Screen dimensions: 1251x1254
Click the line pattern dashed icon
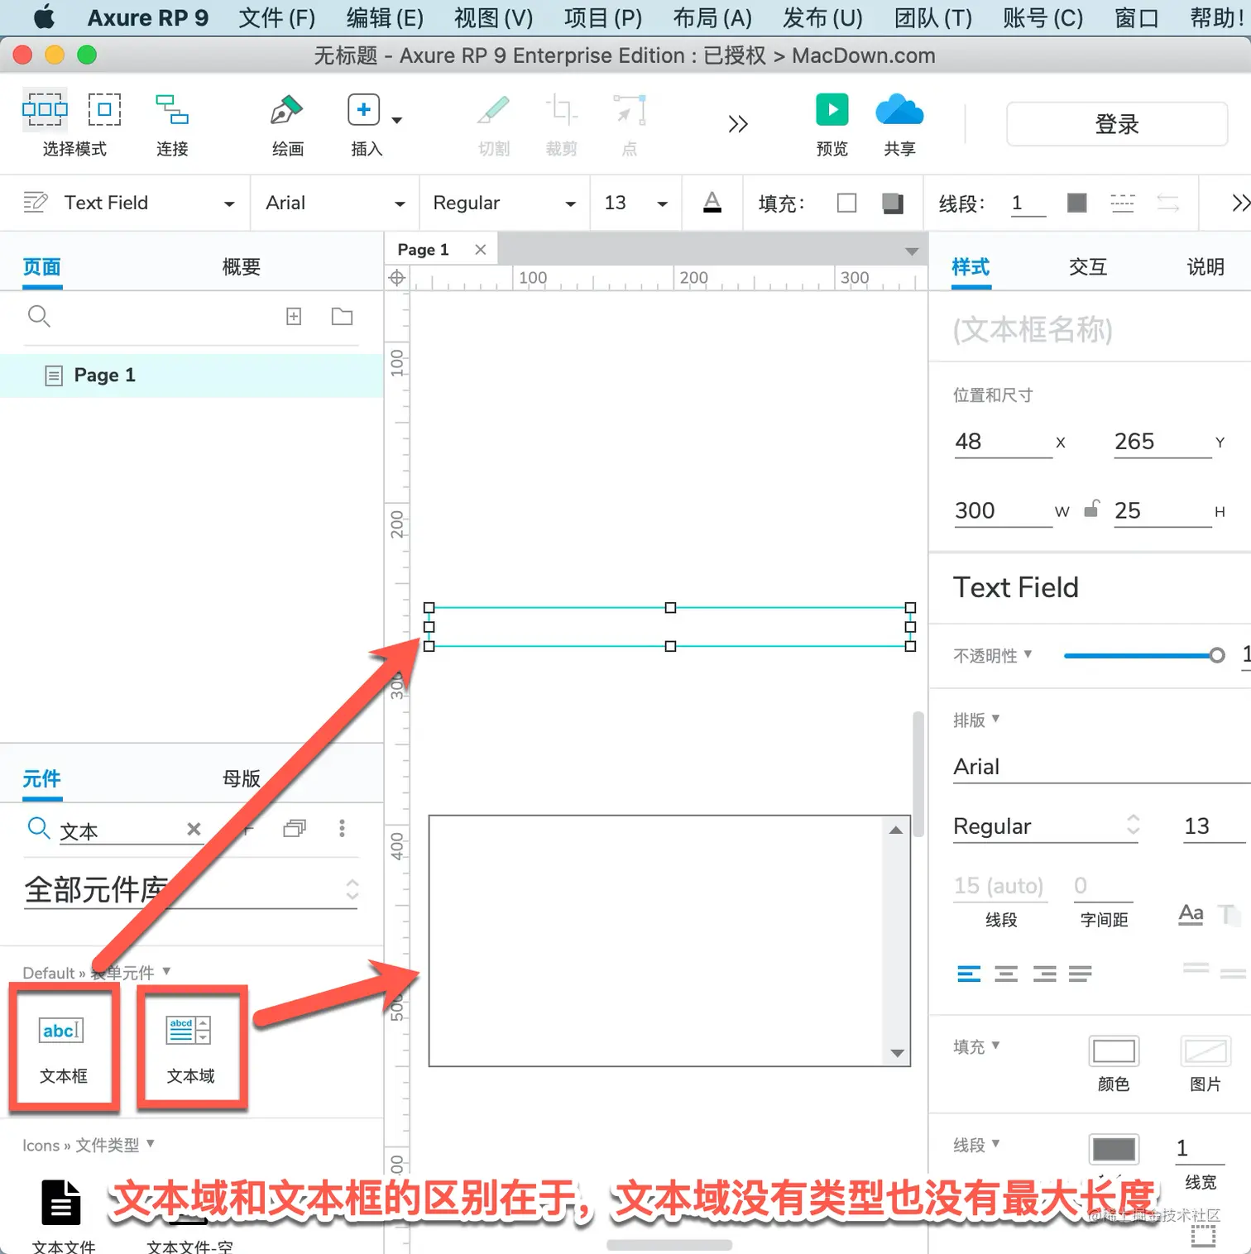click(1122, 203)
